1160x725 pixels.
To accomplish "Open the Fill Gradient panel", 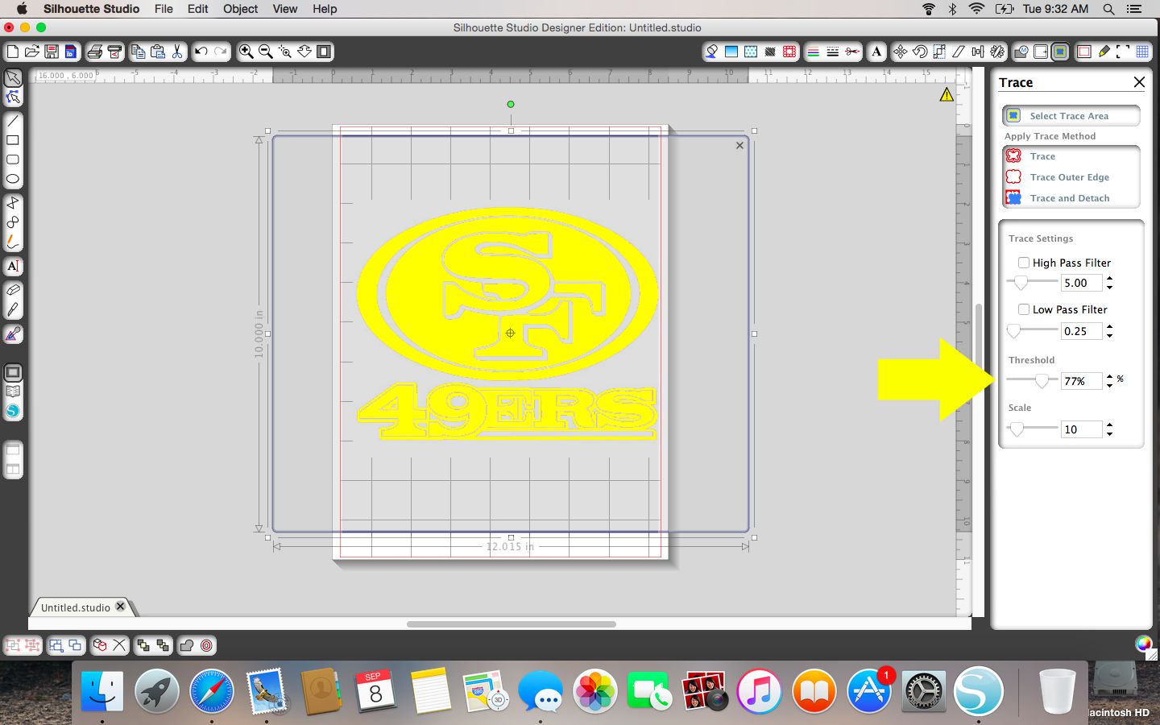I will 731,52.
